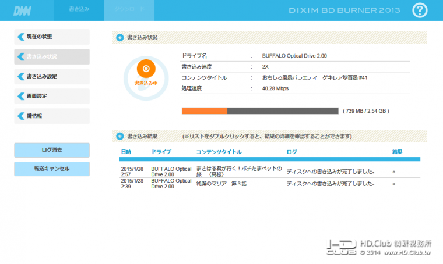Click the chevron icon beside 現在の状態
Image resolution: width=443 pixels, height=264 pixels.
21,37
